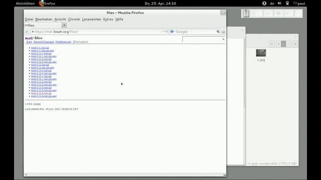Click the Preferences link
Viewport: 321px width, 180px height.
(63, 42)
